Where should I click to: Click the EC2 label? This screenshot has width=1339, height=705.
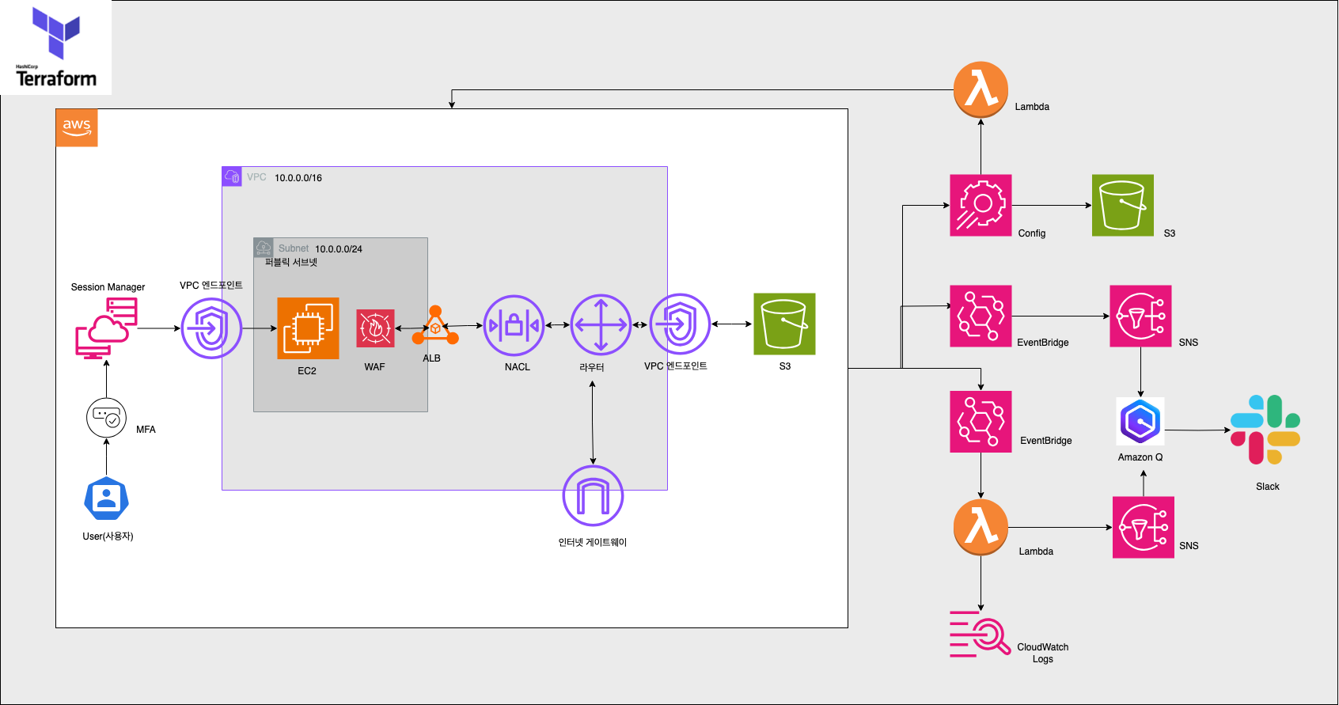tap(307, 371)
